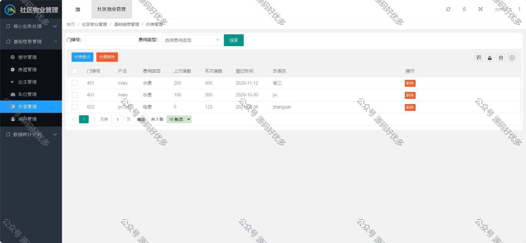
Task: Expand the 数据统计分析 sidebar menu
Action: (31, 134)
